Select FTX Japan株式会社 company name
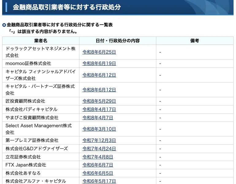Screen dimensions: 236x184 [26, 165]
